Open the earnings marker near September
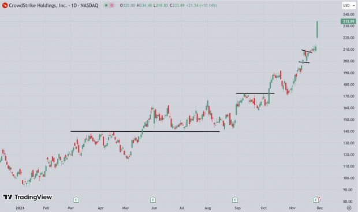Viewport: 358px width, 212px height. (x=235, y=200)
